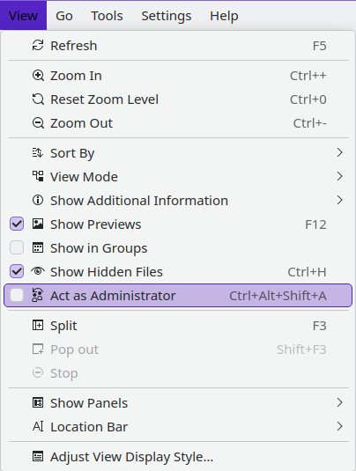Screen dimensions: 356x471
Task: Click the Zoom In magnifier icon
Action: coord(38,76)
